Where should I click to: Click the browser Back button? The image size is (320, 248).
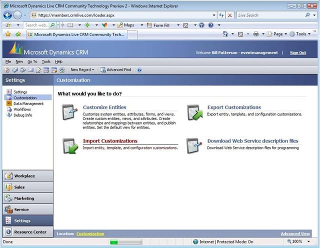7,15
